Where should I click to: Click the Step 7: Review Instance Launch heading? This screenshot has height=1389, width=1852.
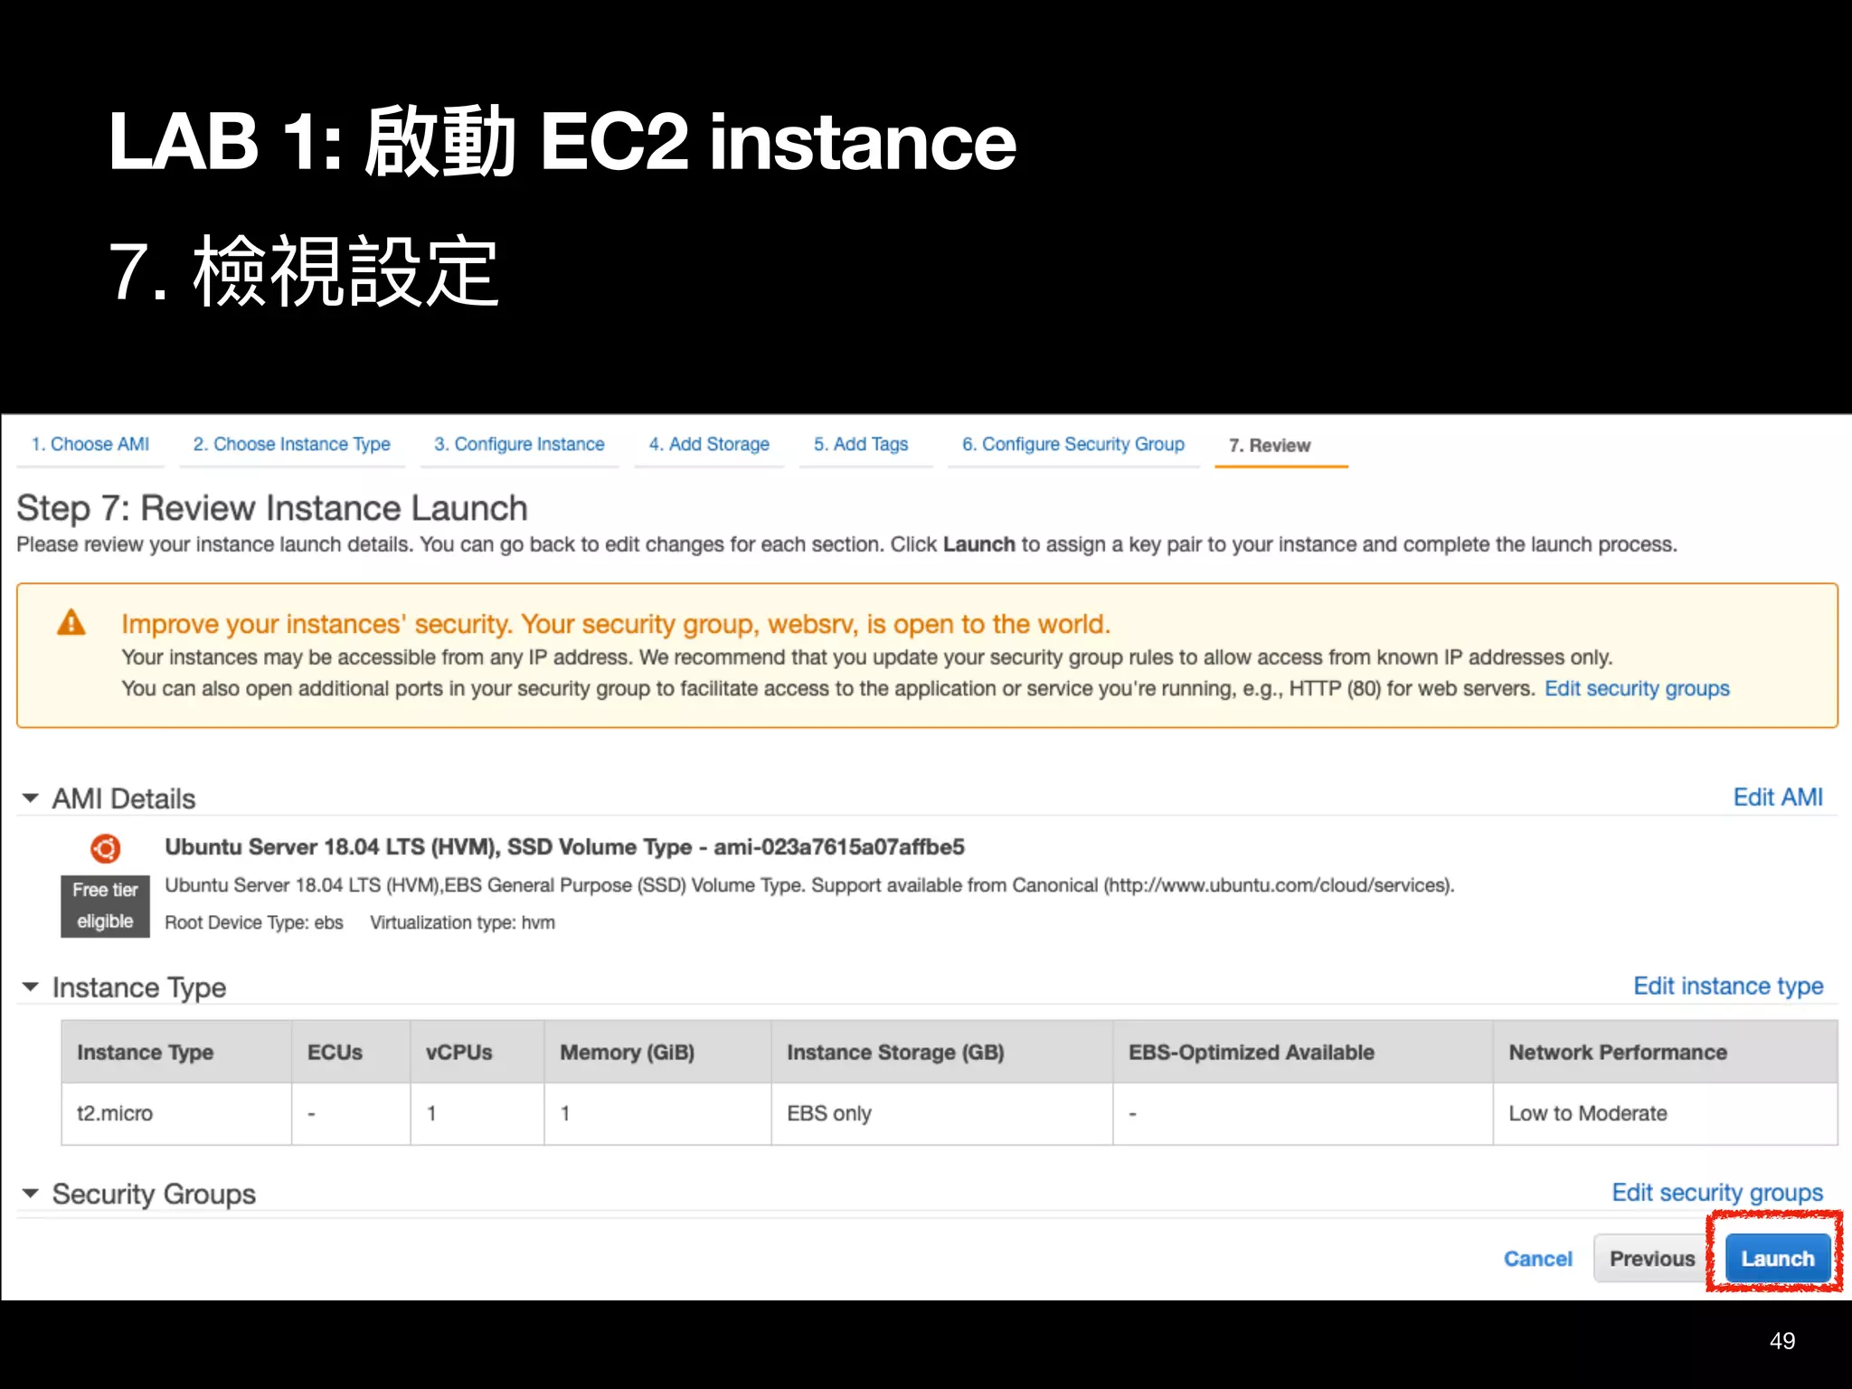272,508
